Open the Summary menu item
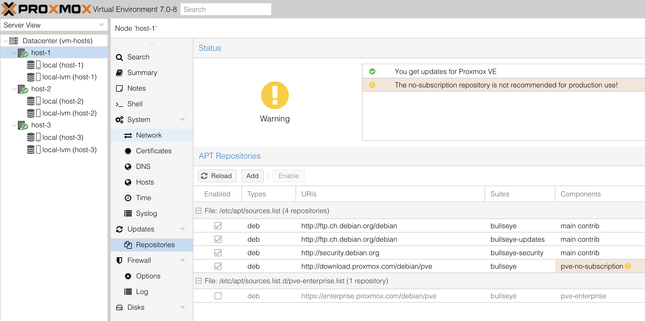 point(152,73)
